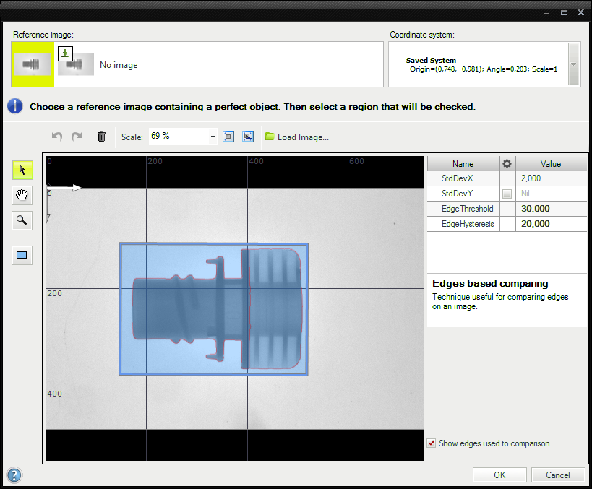Click the blue info icon
The height and width of the screenshot is (489, 592).
pos(15,106)
